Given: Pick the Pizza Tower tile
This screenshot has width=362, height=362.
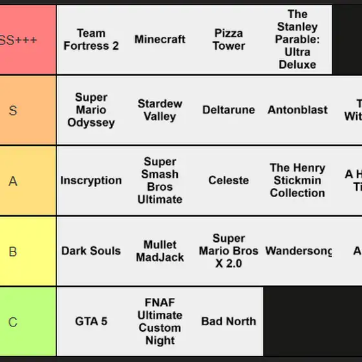Looking at the screenshot, I should (x=229, y=39).
